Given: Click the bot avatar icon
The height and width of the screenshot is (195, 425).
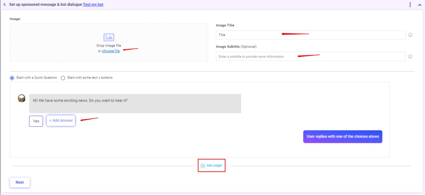Looking at the screenshot, I should pyautogui.click(x=22, y=98).
